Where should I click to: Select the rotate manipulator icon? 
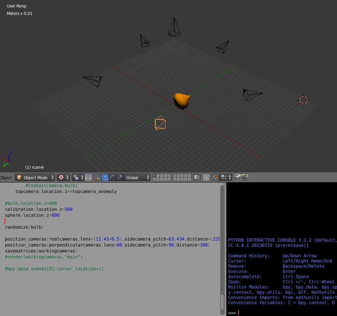coord(111,177)
